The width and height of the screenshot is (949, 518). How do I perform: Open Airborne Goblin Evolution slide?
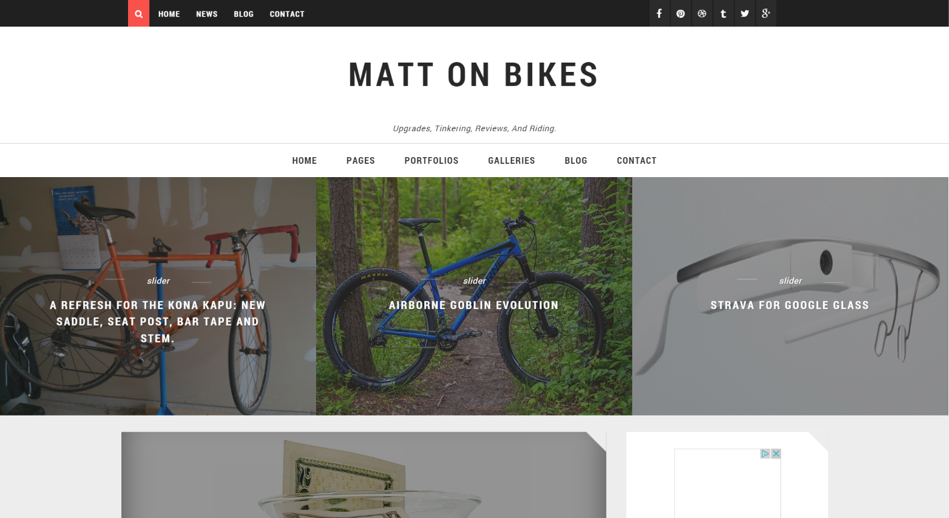tap(474, 305)
